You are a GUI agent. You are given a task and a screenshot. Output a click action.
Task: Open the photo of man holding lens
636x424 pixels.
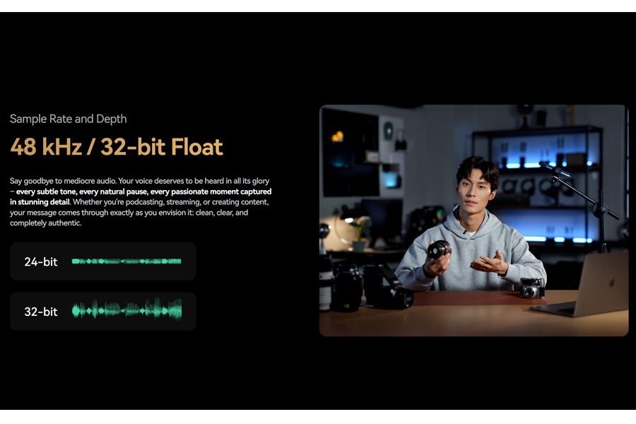(x=473, y=220)
